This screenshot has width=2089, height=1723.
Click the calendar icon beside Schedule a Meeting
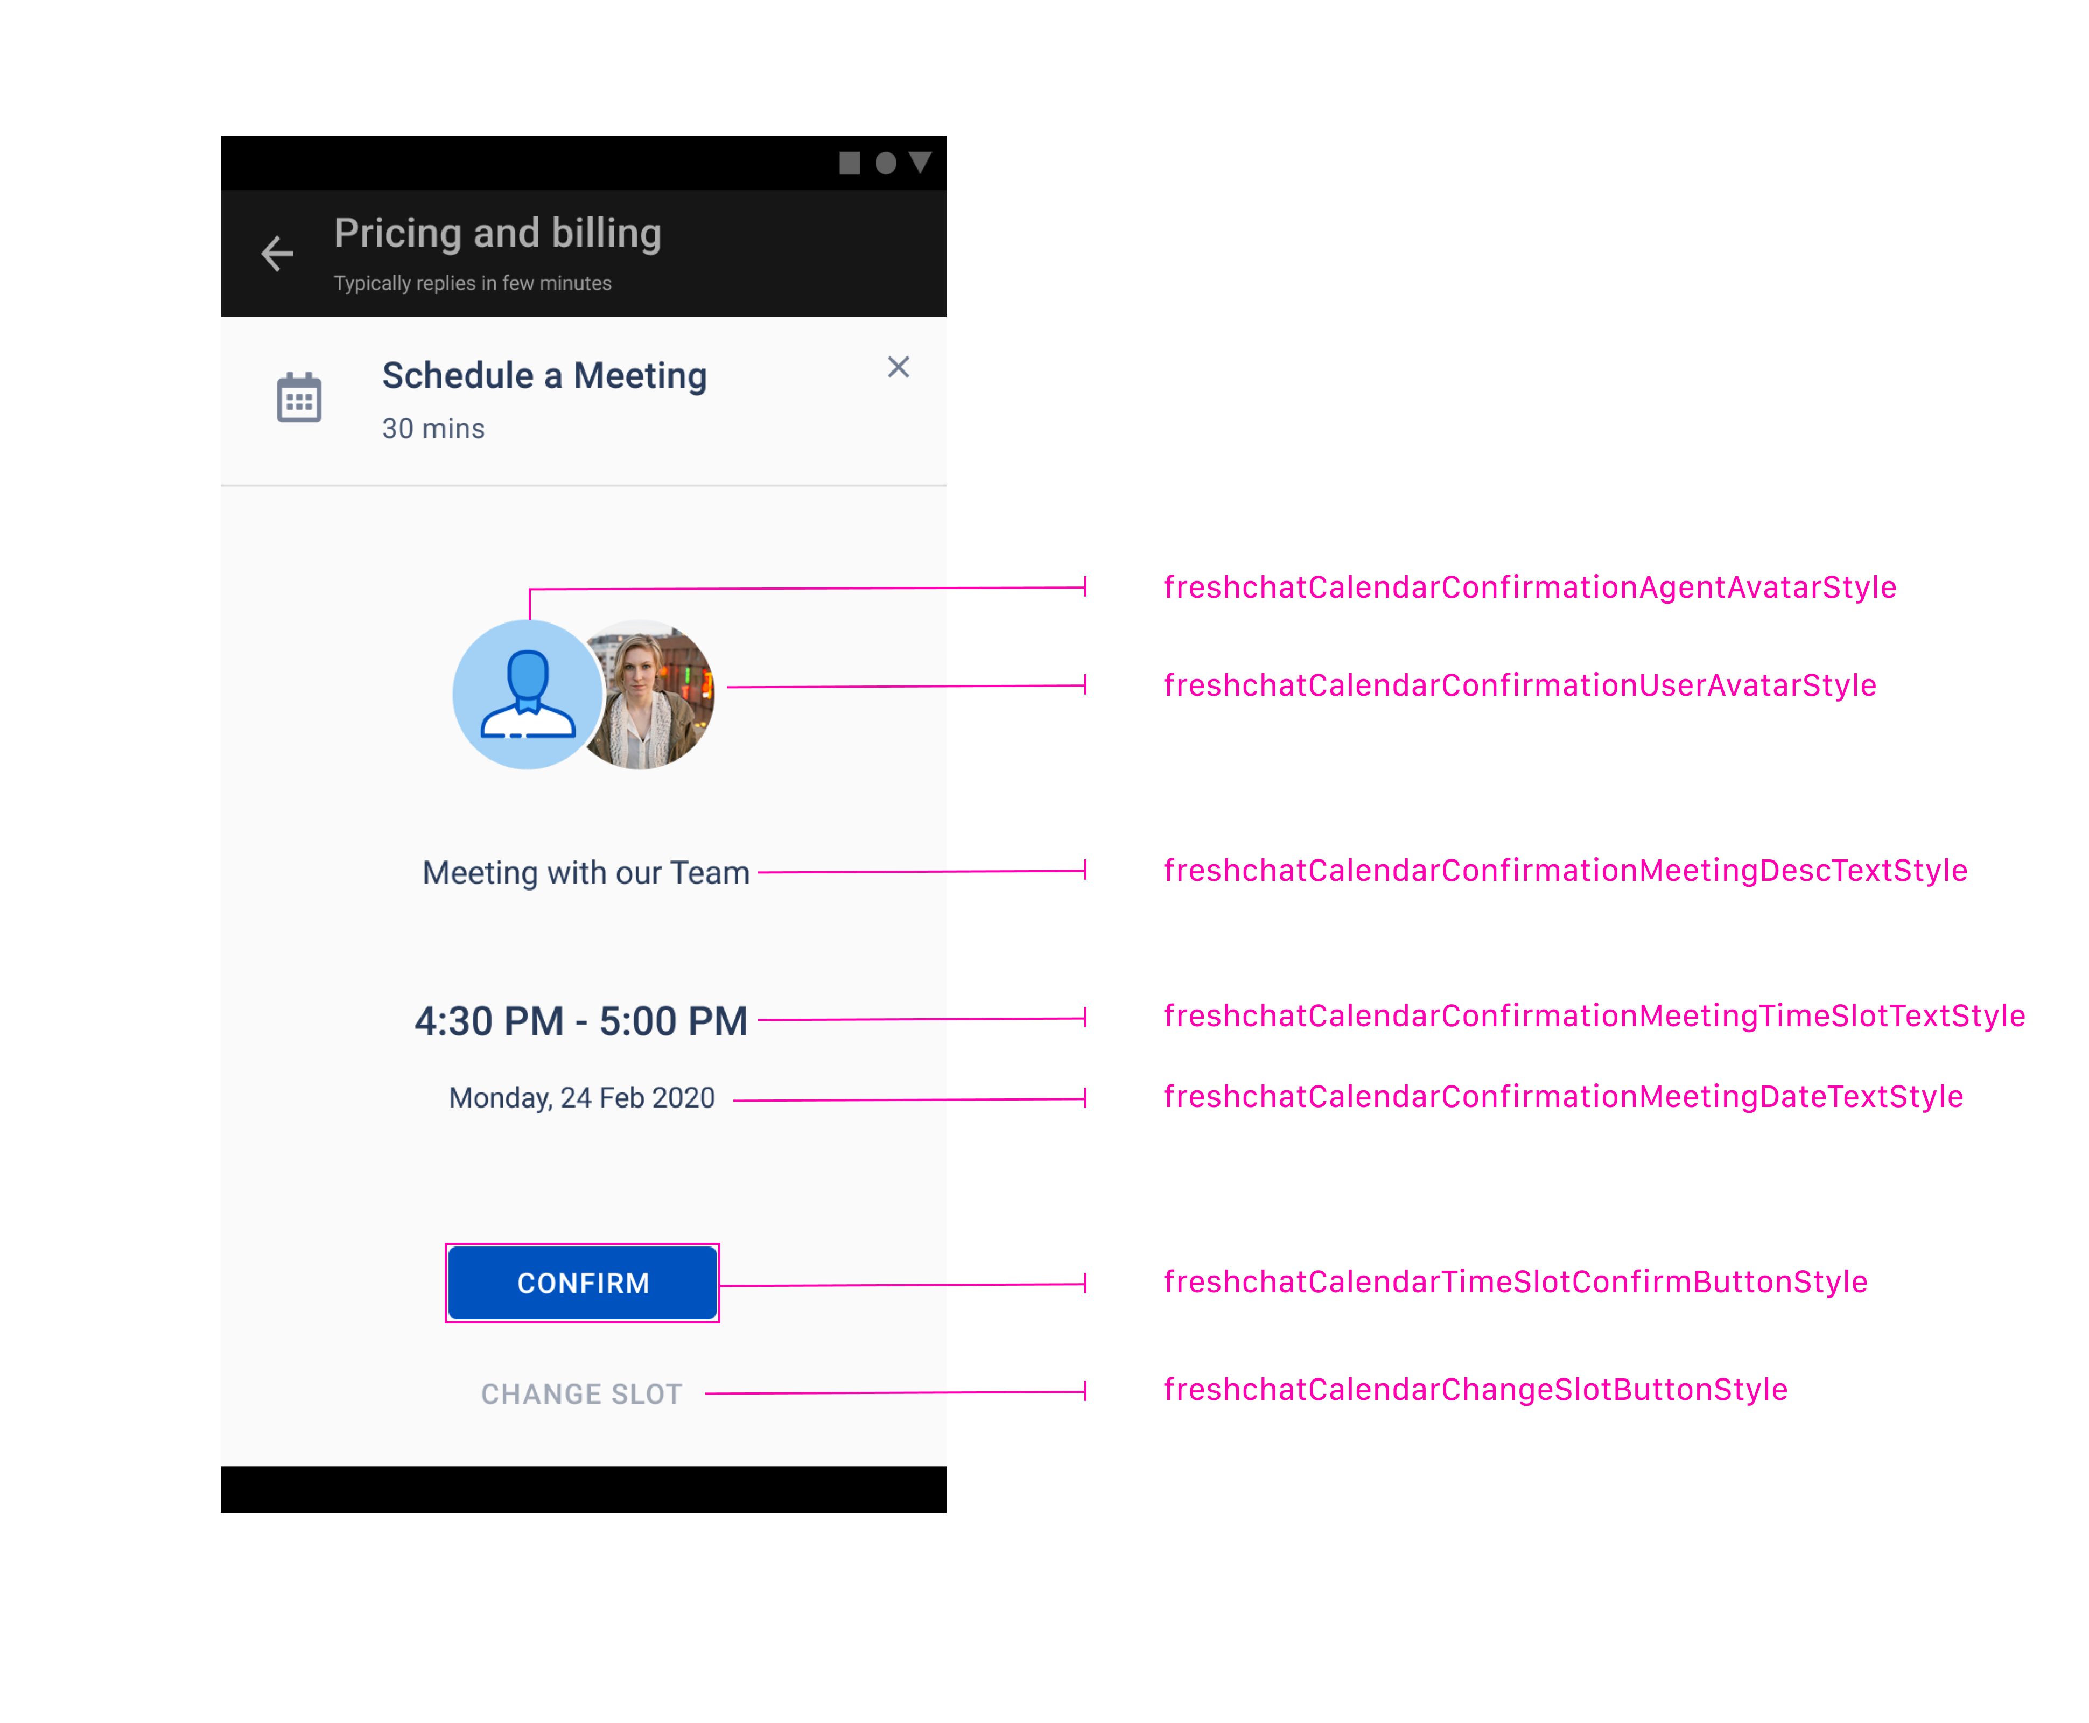point(299,397)
